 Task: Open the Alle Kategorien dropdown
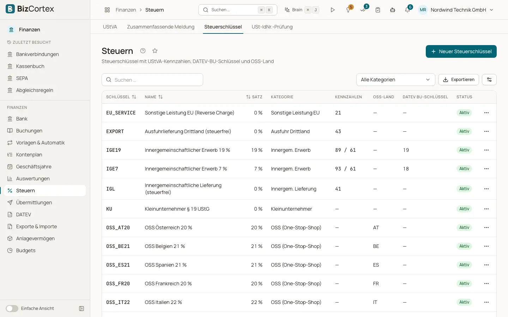coord(395,80)
